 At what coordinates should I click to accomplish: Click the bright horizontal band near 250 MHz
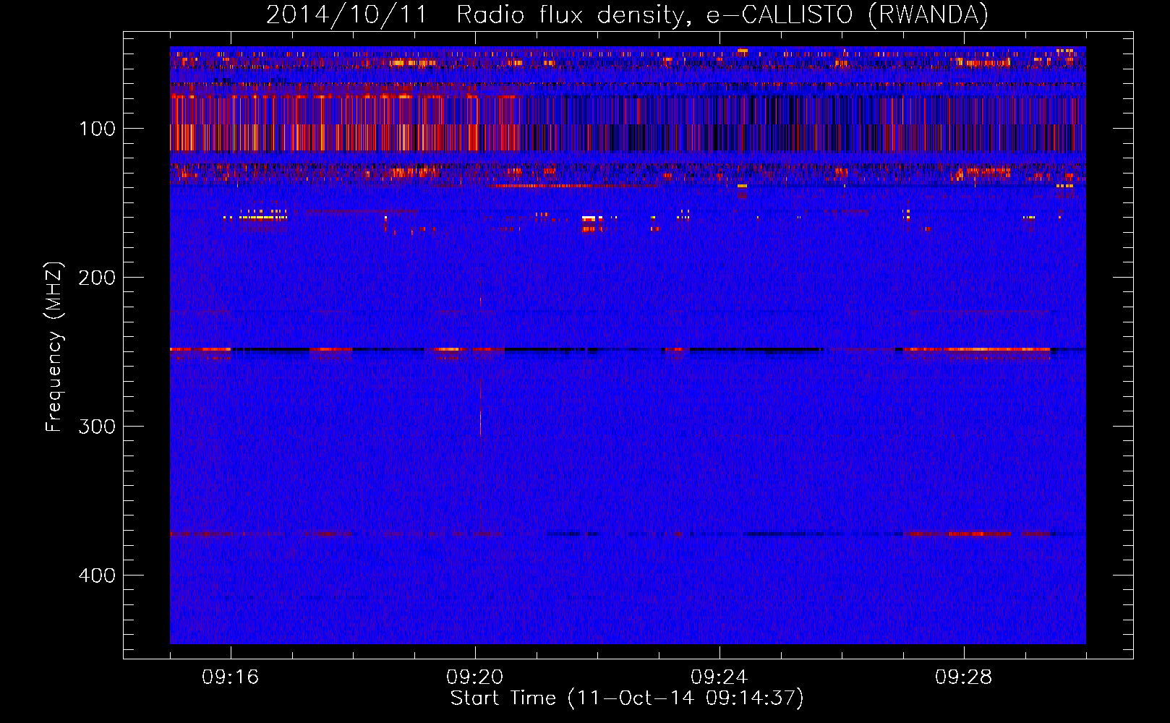tap(628, 350)
